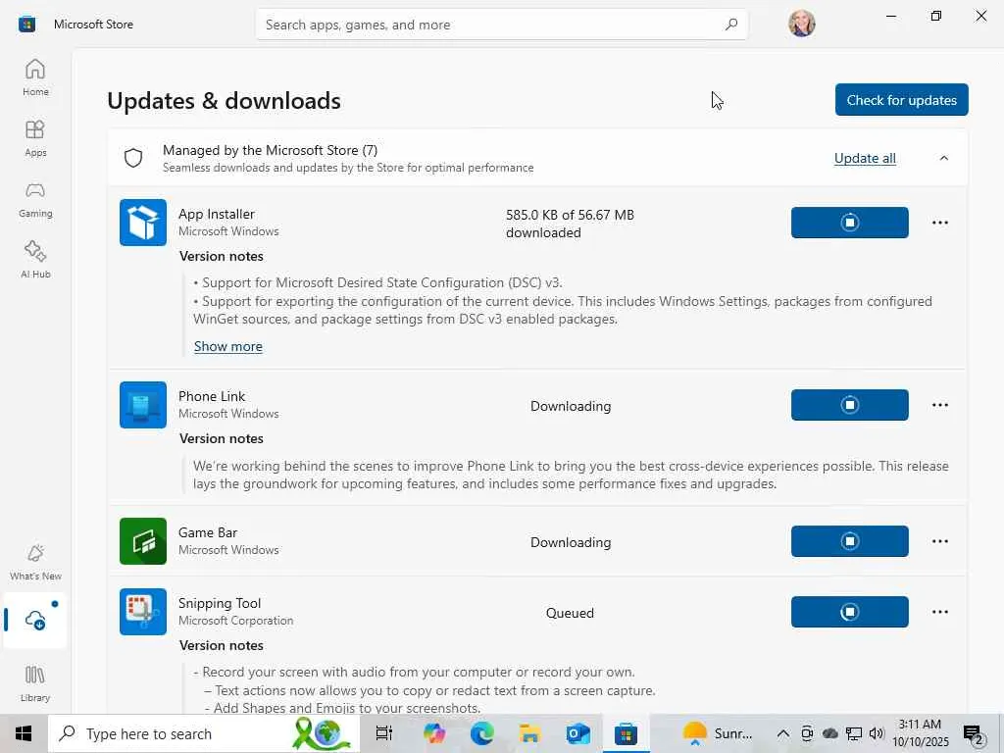Viewport: 1004px width, 753px height.
Task: Open the Home section in sidebar
Action: click(35, 77)
